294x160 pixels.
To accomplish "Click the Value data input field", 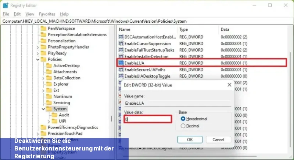I will 148,119.
